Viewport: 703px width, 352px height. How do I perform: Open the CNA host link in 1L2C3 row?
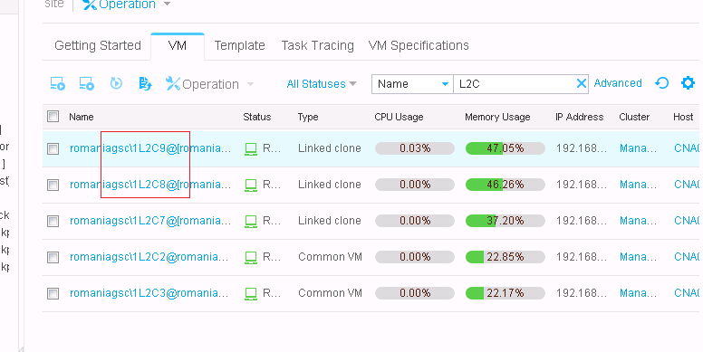pyautogui.click(x=687, y=294)
